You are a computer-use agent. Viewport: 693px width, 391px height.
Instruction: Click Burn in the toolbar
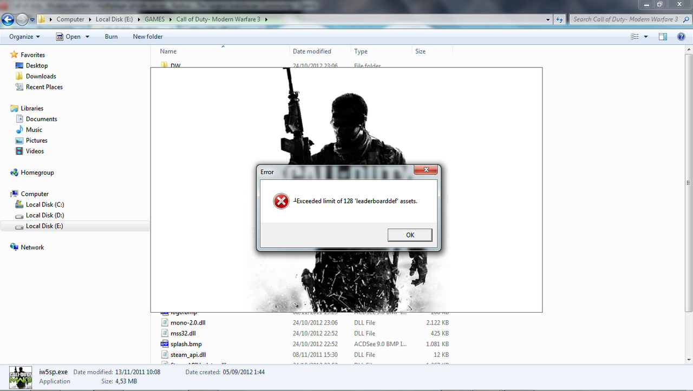pos(111,37)
